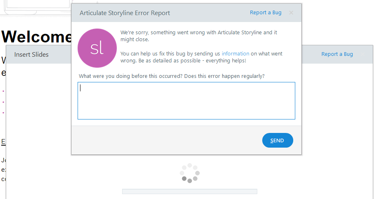This screenshot has width=379, height=199.
Task: Click the Insert Slides dialog title
Action: (31, 55)
